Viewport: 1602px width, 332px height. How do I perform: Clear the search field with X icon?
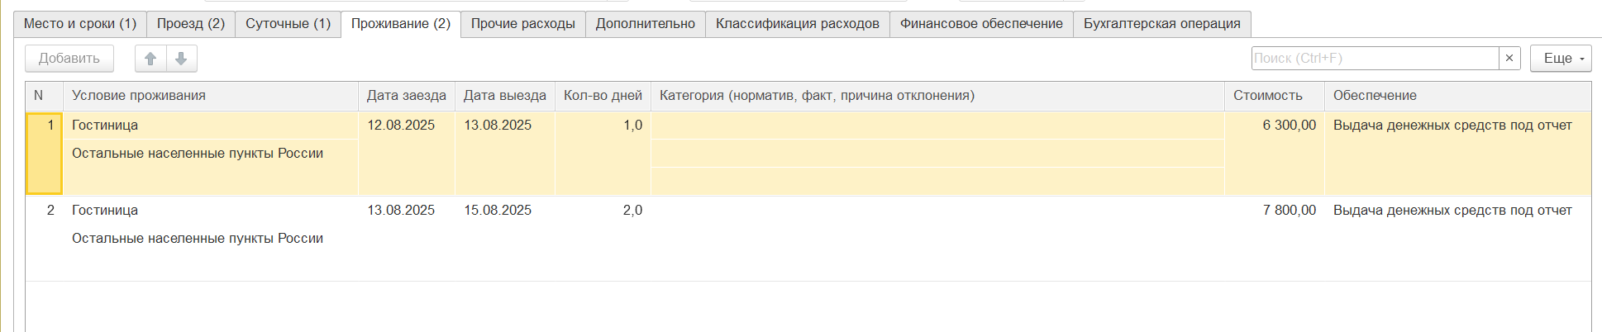point(1509,59)
